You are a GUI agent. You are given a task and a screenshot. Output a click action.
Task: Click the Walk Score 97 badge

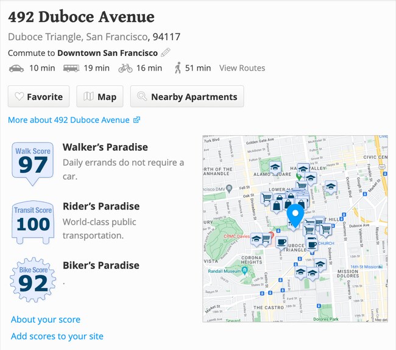point(32,164)
